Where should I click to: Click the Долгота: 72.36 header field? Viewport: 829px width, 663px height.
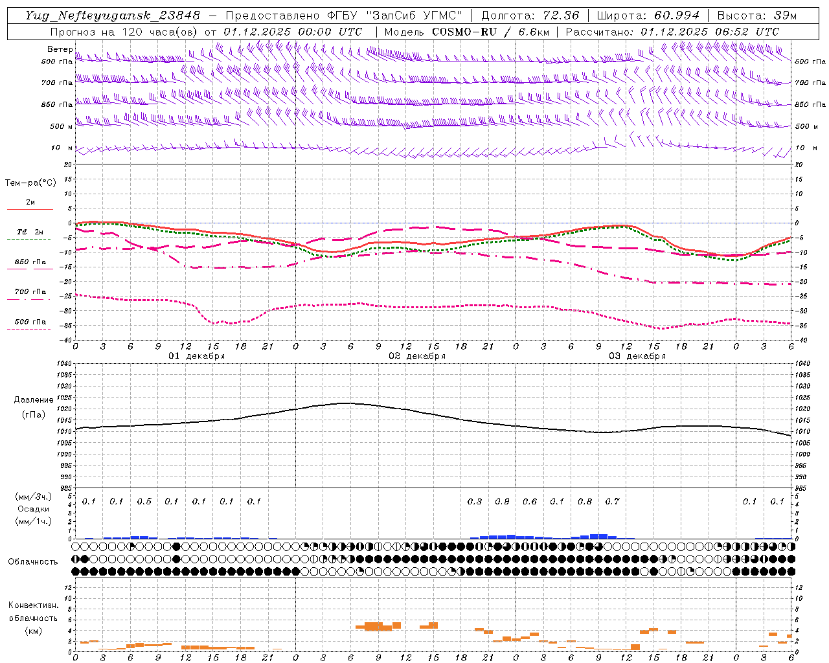(530, 16)
